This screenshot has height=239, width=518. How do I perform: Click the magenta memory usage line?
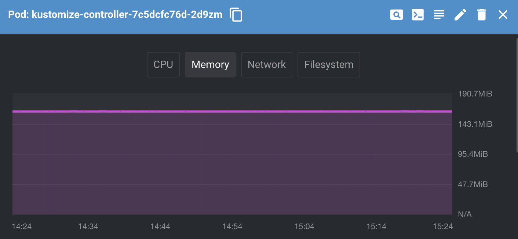(231, 111)
